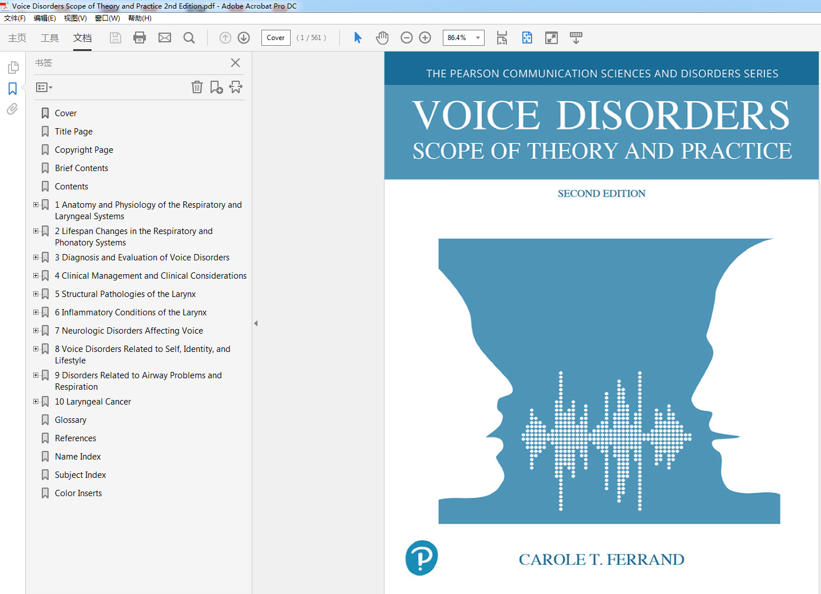Jump to Contents bookmark
This screenshot has width=821, height=594.
(72, 187)
